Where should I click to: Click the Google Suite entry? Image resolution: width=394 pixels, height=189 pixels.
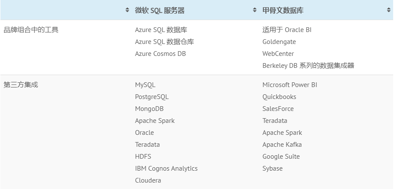(x=281, y=157)
